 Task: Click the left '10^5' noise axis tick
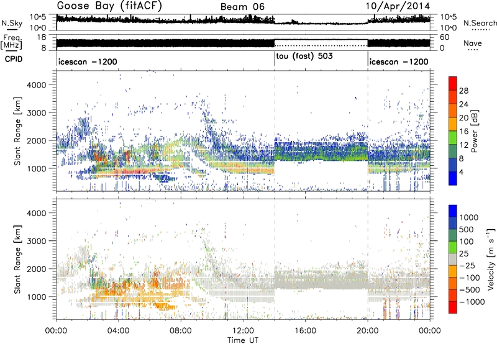(x=38, y=17)
